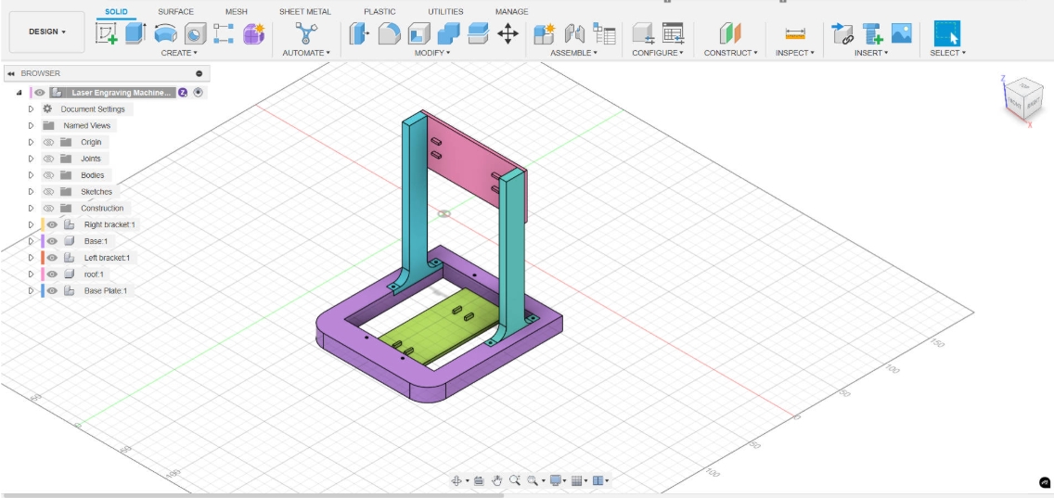The height and width of the screenshot is (498, 1054).
Task: Click the Create Form icon
Action: [x=253, y=33]
